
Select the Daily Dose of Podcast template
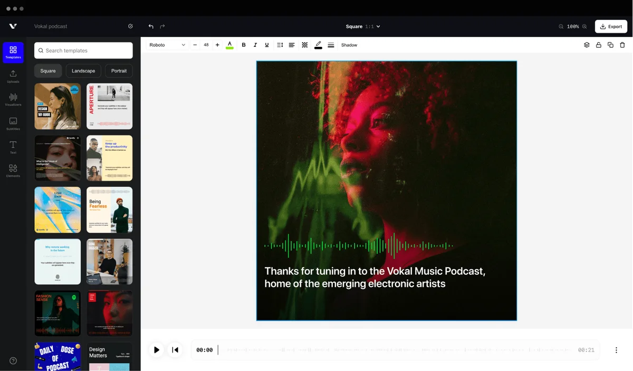57,357
